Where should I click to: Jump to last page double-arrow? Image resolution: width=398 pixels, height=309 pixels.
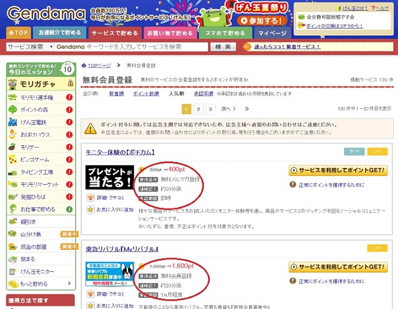point(247,109)
